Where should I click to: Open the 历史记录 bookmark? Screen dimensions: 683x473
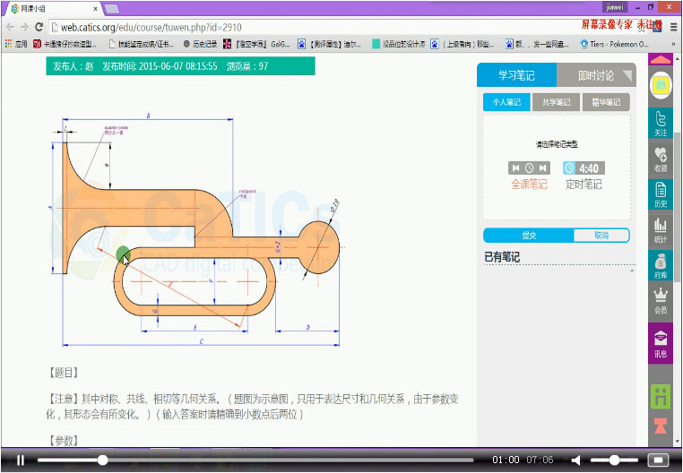pyautogui.click(x=201, y=44)
